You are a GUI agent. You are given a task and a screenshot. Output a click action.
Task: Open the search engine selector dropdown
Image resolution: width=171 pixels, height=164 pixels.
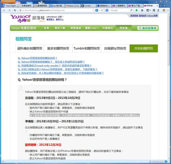(x=108, y=10)
